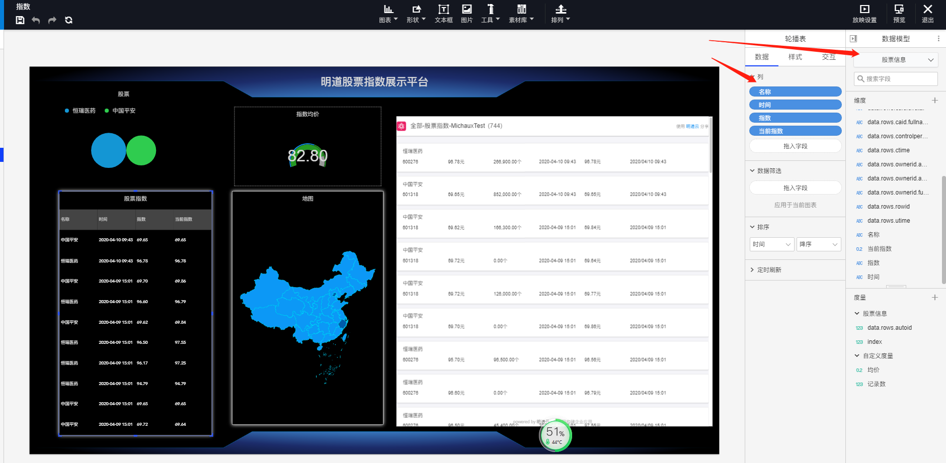This screenshot has width=946, height=463.
Task: Click the blue 恒瑞医药 bubble in the 股票 chart
Action: pyautogui.click(x=108, y=150)
